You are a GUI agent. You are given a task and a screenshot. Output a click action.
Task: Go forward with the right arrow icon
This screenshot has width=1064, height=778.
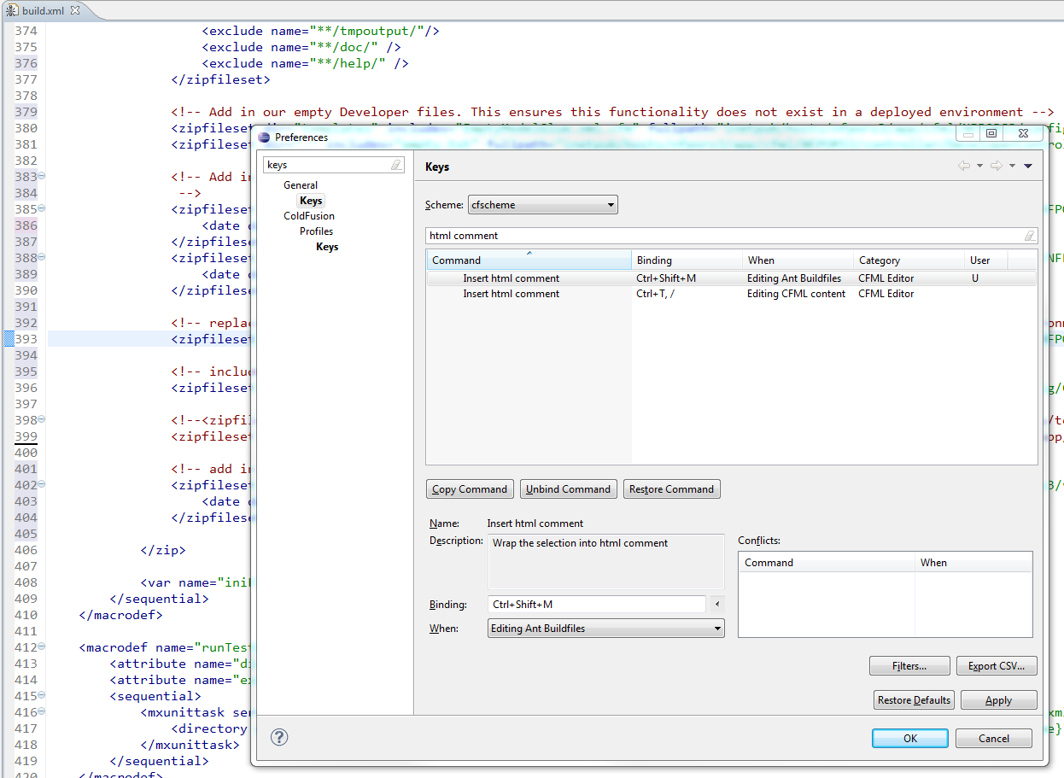click(x=996, y=166)
